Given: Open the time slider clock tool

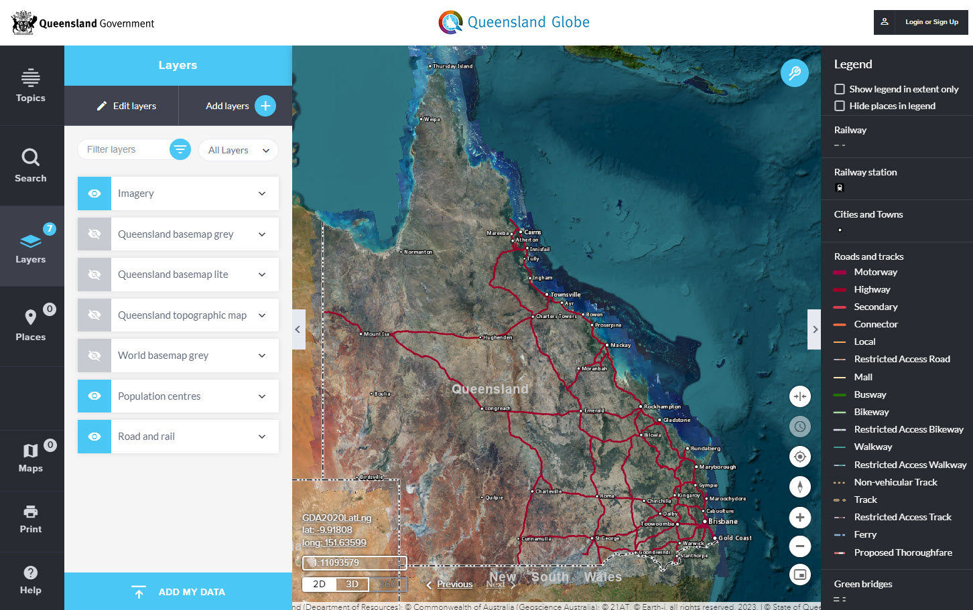Looking at the screenshot, I should [799, 427].
